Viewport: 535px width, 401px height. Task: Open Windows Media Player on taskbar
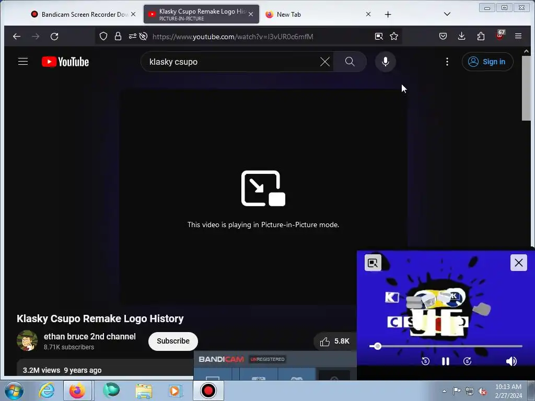[x=176, y=391]
